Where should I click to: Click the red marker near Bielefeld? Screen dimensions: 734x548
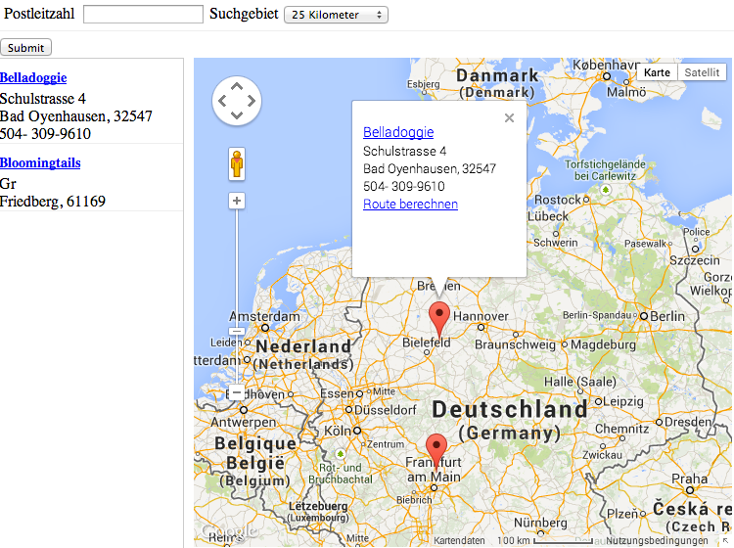(x=439, y=319)
